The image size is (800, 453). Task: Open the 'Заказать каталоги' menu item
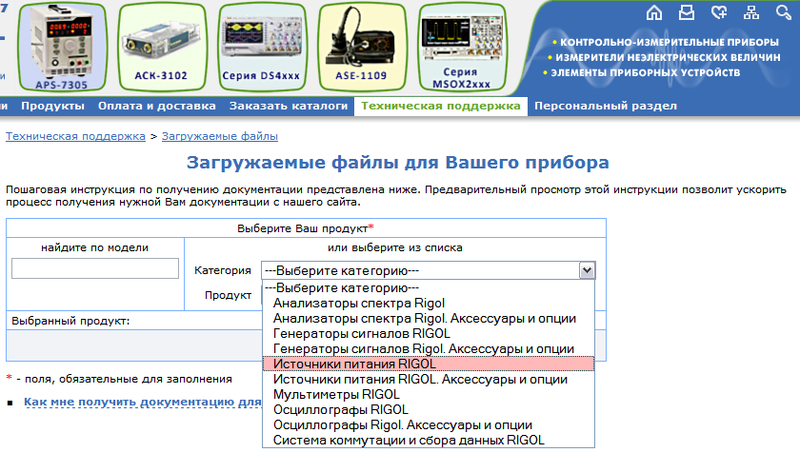tap(288, 107)
